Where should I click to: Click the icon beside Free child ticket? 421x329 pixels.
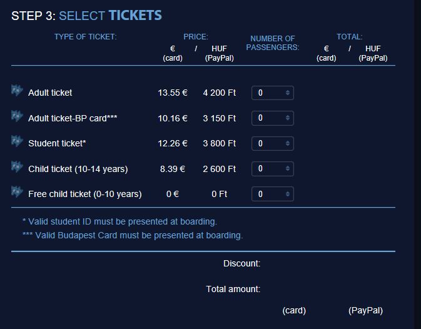click(x=17, y=192)
